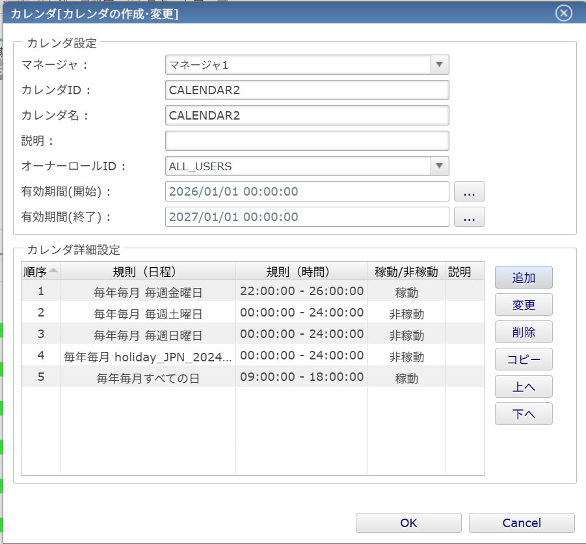Open the ALL_USERS combo box
Image resolution: width=586 pixels, height=544 pixels.
point(307,166)
